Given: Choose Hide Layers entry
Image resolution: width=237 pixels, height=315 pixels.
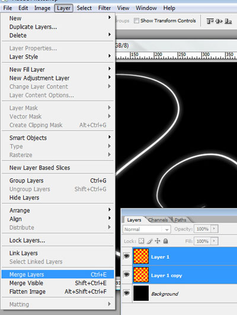Looking at the screenshot, I should (57, 198).
